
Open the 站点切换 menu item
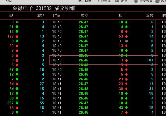tap(85, 1)
